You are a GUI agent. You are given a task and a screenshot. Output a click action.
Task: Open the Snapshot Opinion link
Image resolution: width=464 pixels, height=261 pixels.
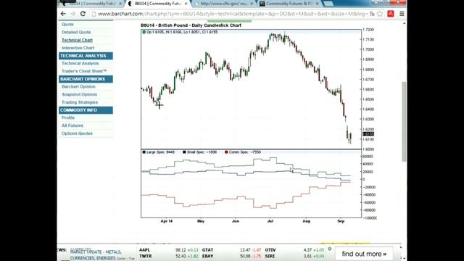tap(79, 94)
